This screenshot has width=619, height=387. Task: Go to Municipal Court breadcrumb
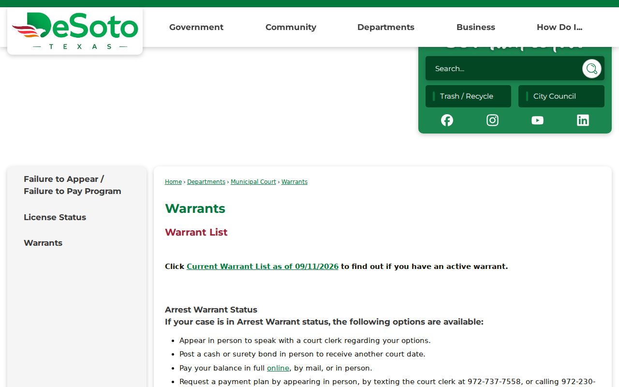(x=253, y=182)
